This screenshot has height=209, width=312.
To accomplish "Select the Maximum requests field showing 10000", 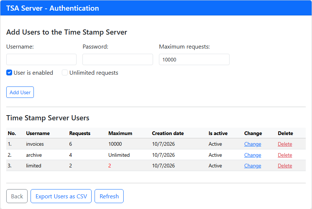I will tap(194, 59).
